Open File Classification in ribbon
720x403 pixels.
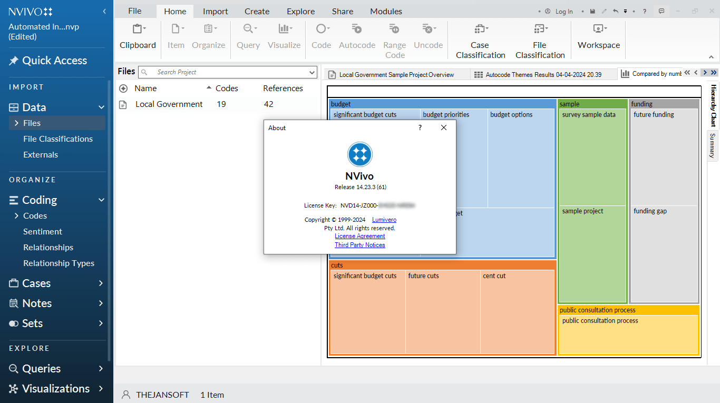pos(540,41)
